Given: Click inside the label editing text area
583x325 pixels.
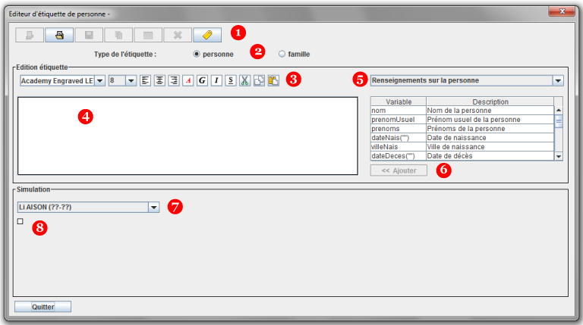Looking at the screenshot, I should pos(188,136).
